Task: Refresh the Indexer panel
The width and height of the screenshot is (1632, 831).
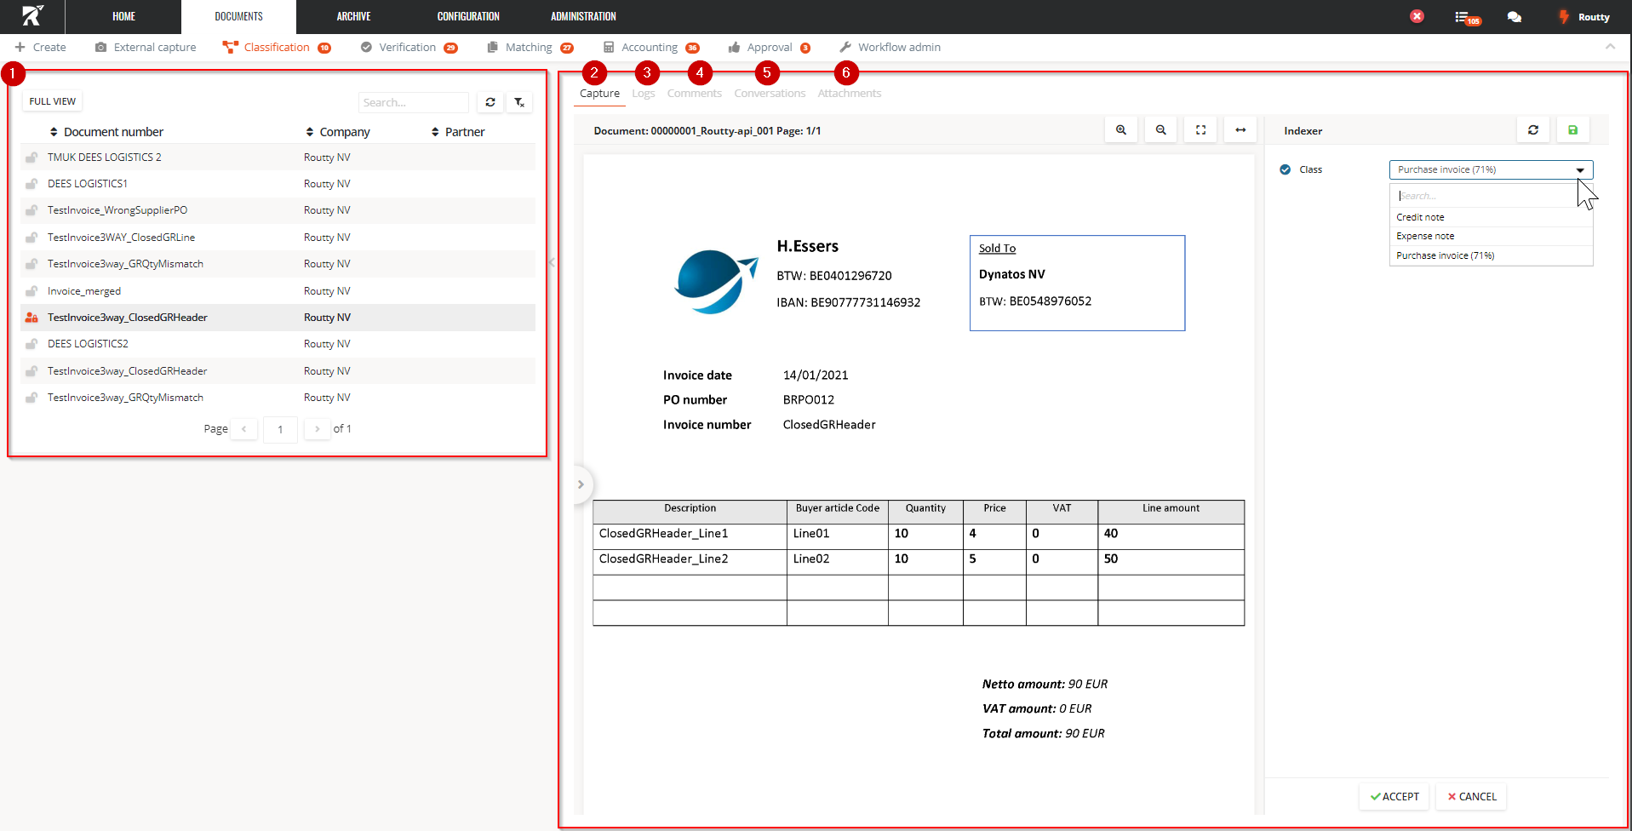Action: pyautogui.click(x=1532, y=130)
